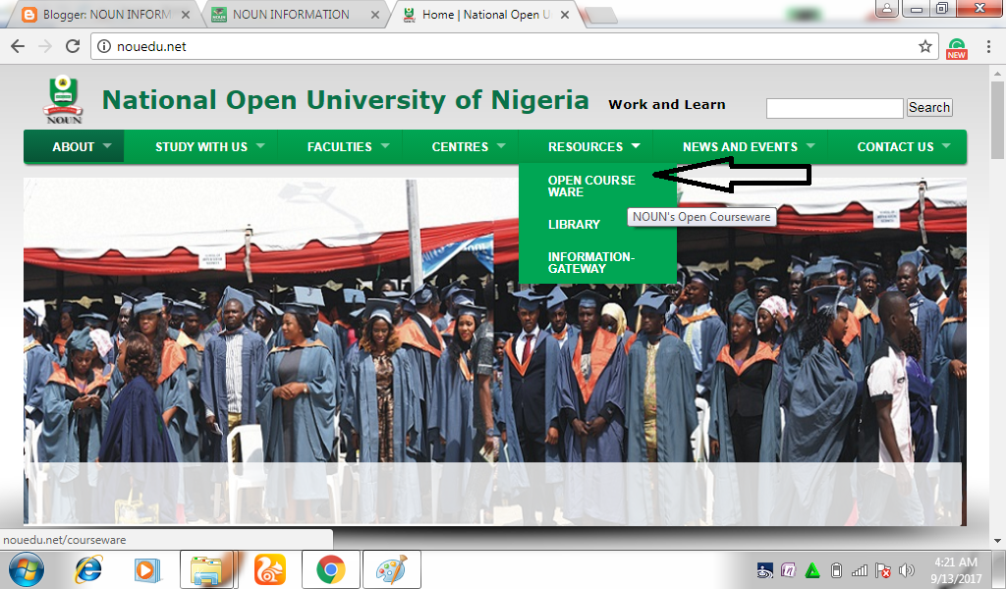Open Windows Explorer from the taskbar

207,569
